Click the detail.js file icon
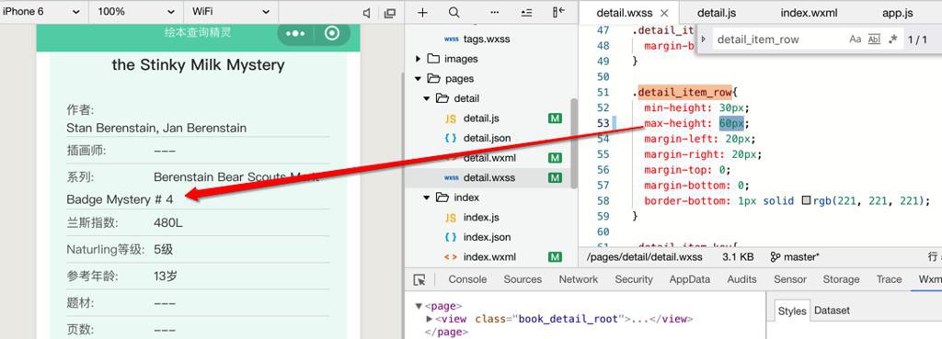Screen dimensions: 942x339 point(451,119)
